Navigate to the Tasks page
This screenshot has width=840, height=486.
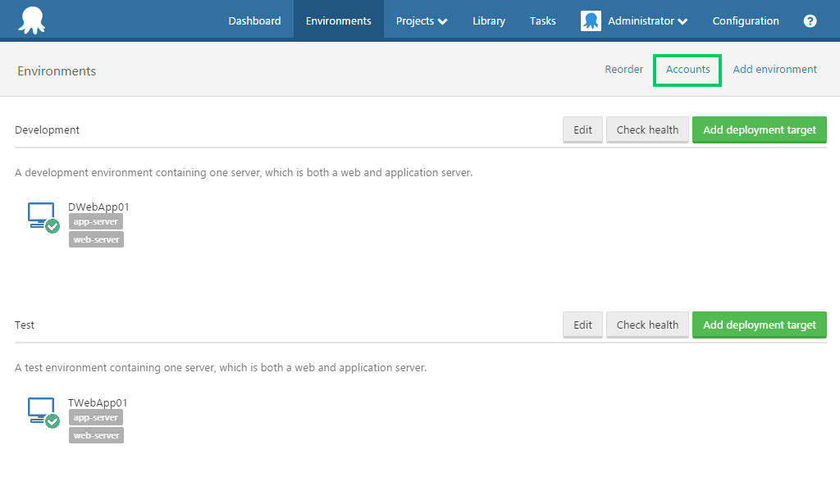[x=542, y=20]
